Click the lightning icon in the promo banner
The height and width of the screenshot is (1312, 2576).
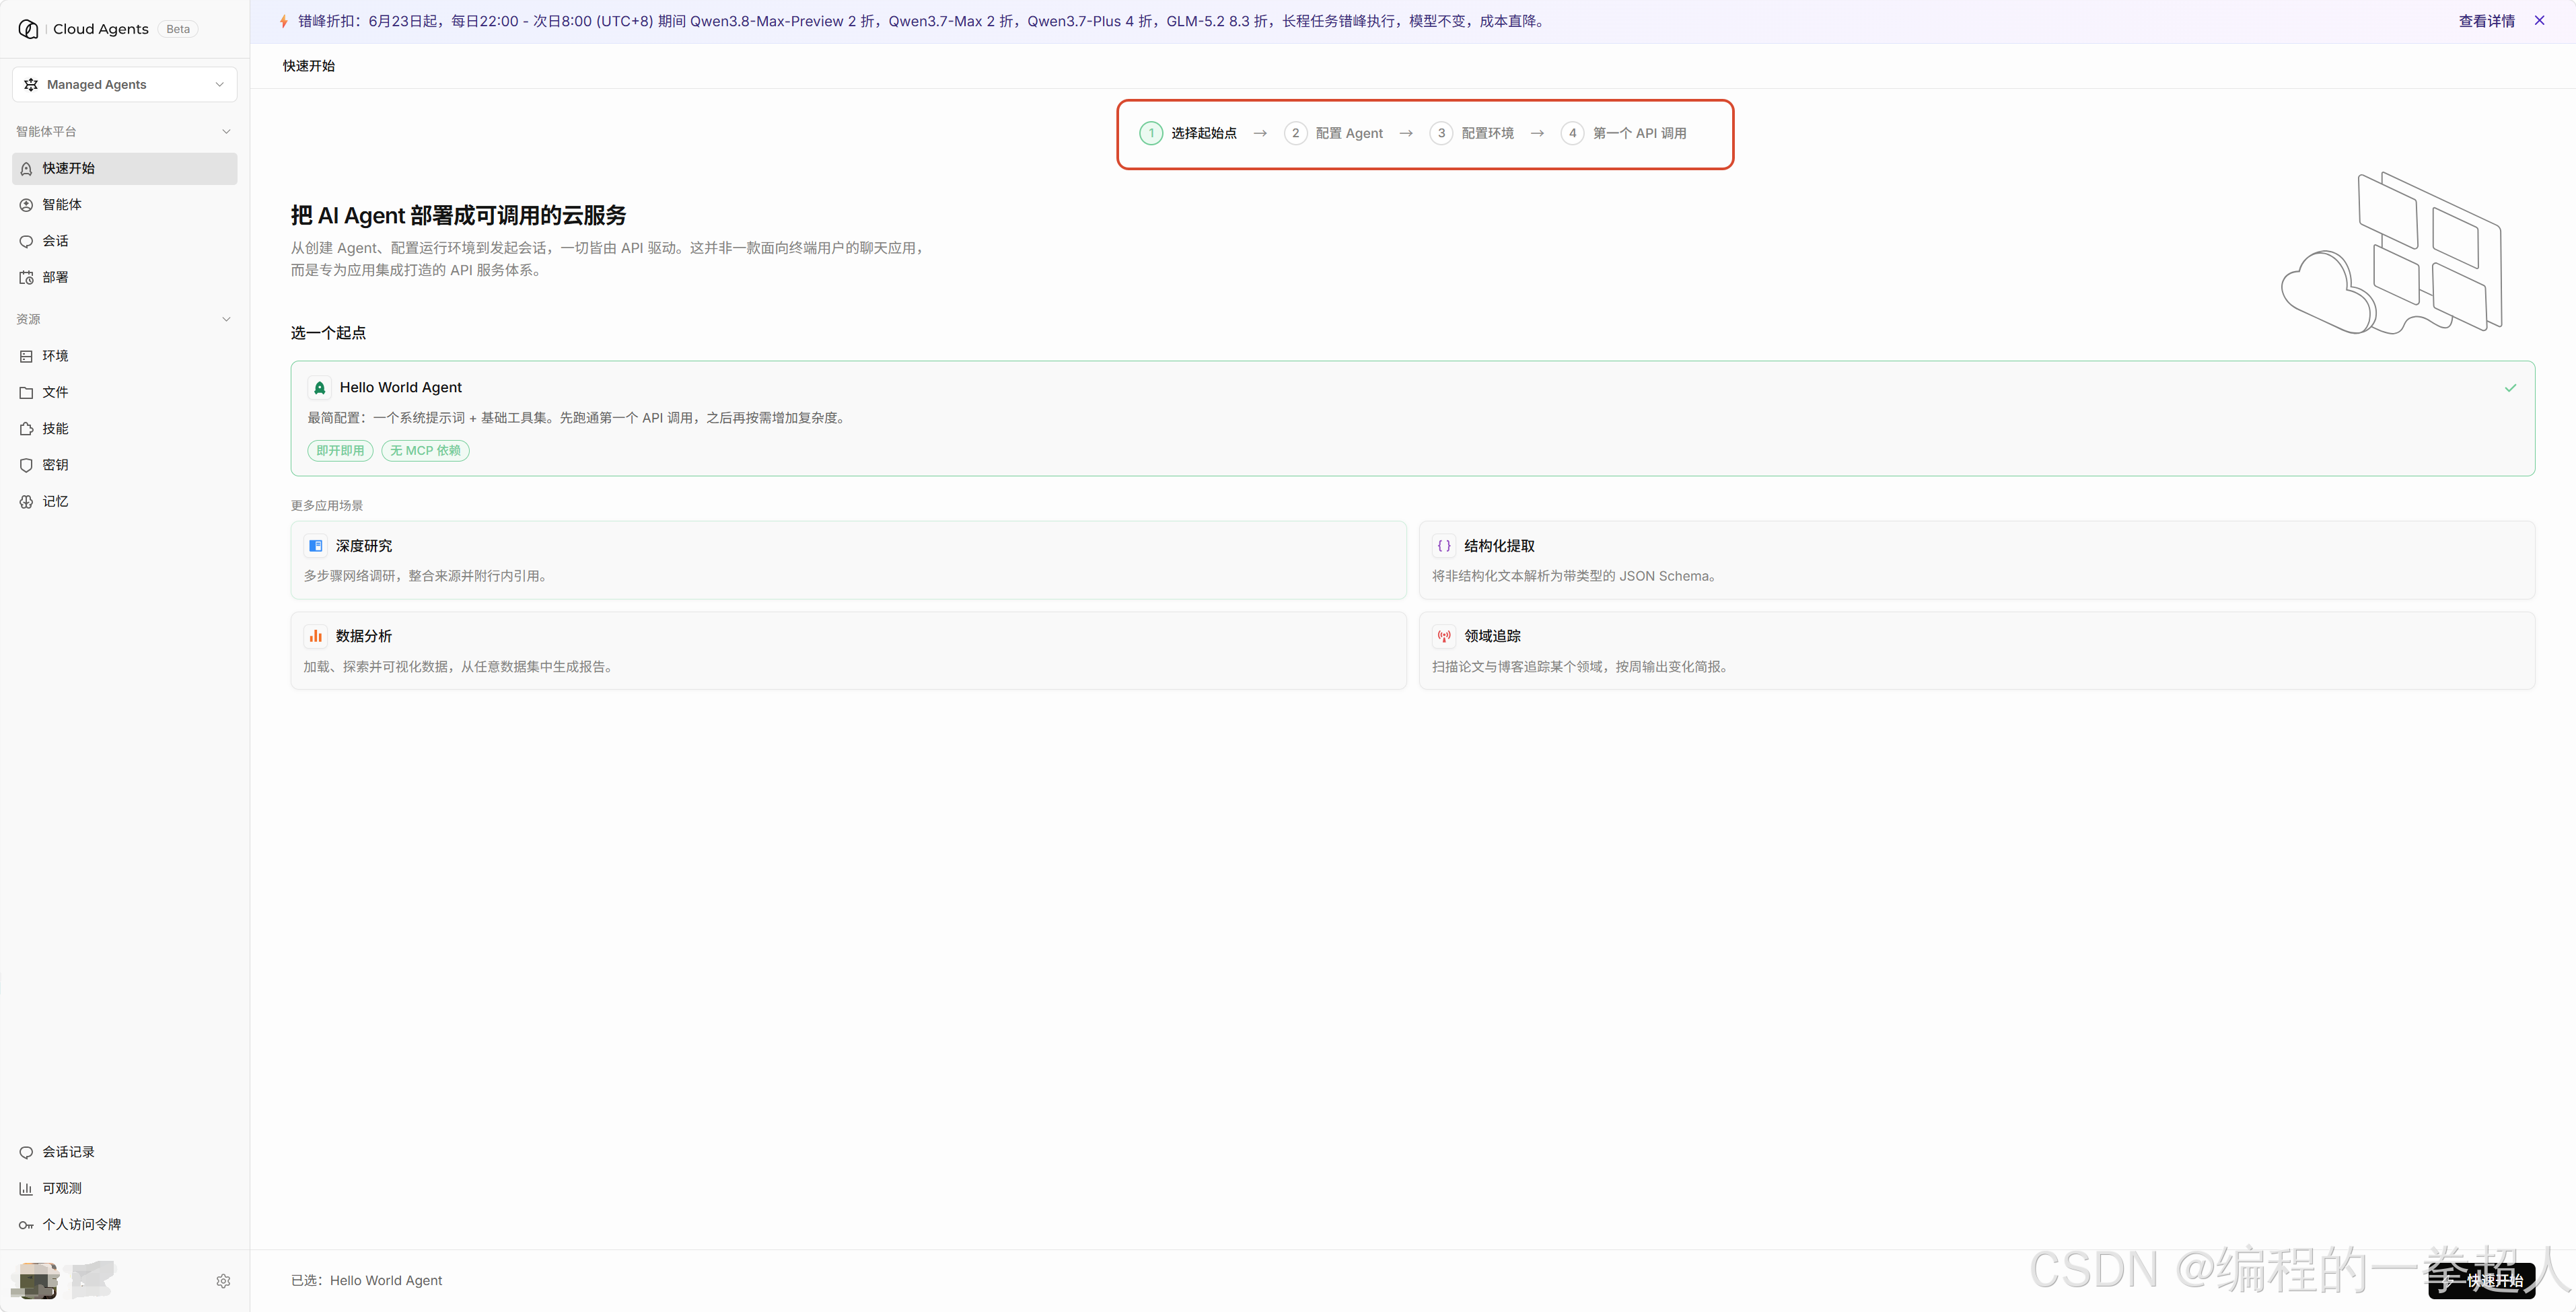pos(284,21)
